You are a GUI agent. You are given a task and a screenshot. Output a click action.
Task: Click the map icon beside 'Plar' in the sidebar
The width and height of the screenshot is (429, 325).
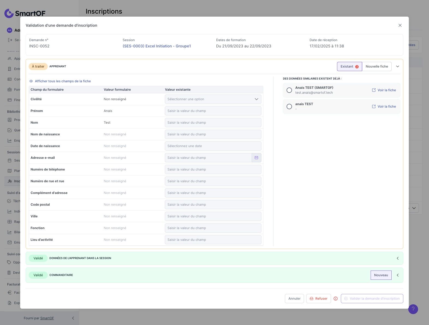pos(10,171)
